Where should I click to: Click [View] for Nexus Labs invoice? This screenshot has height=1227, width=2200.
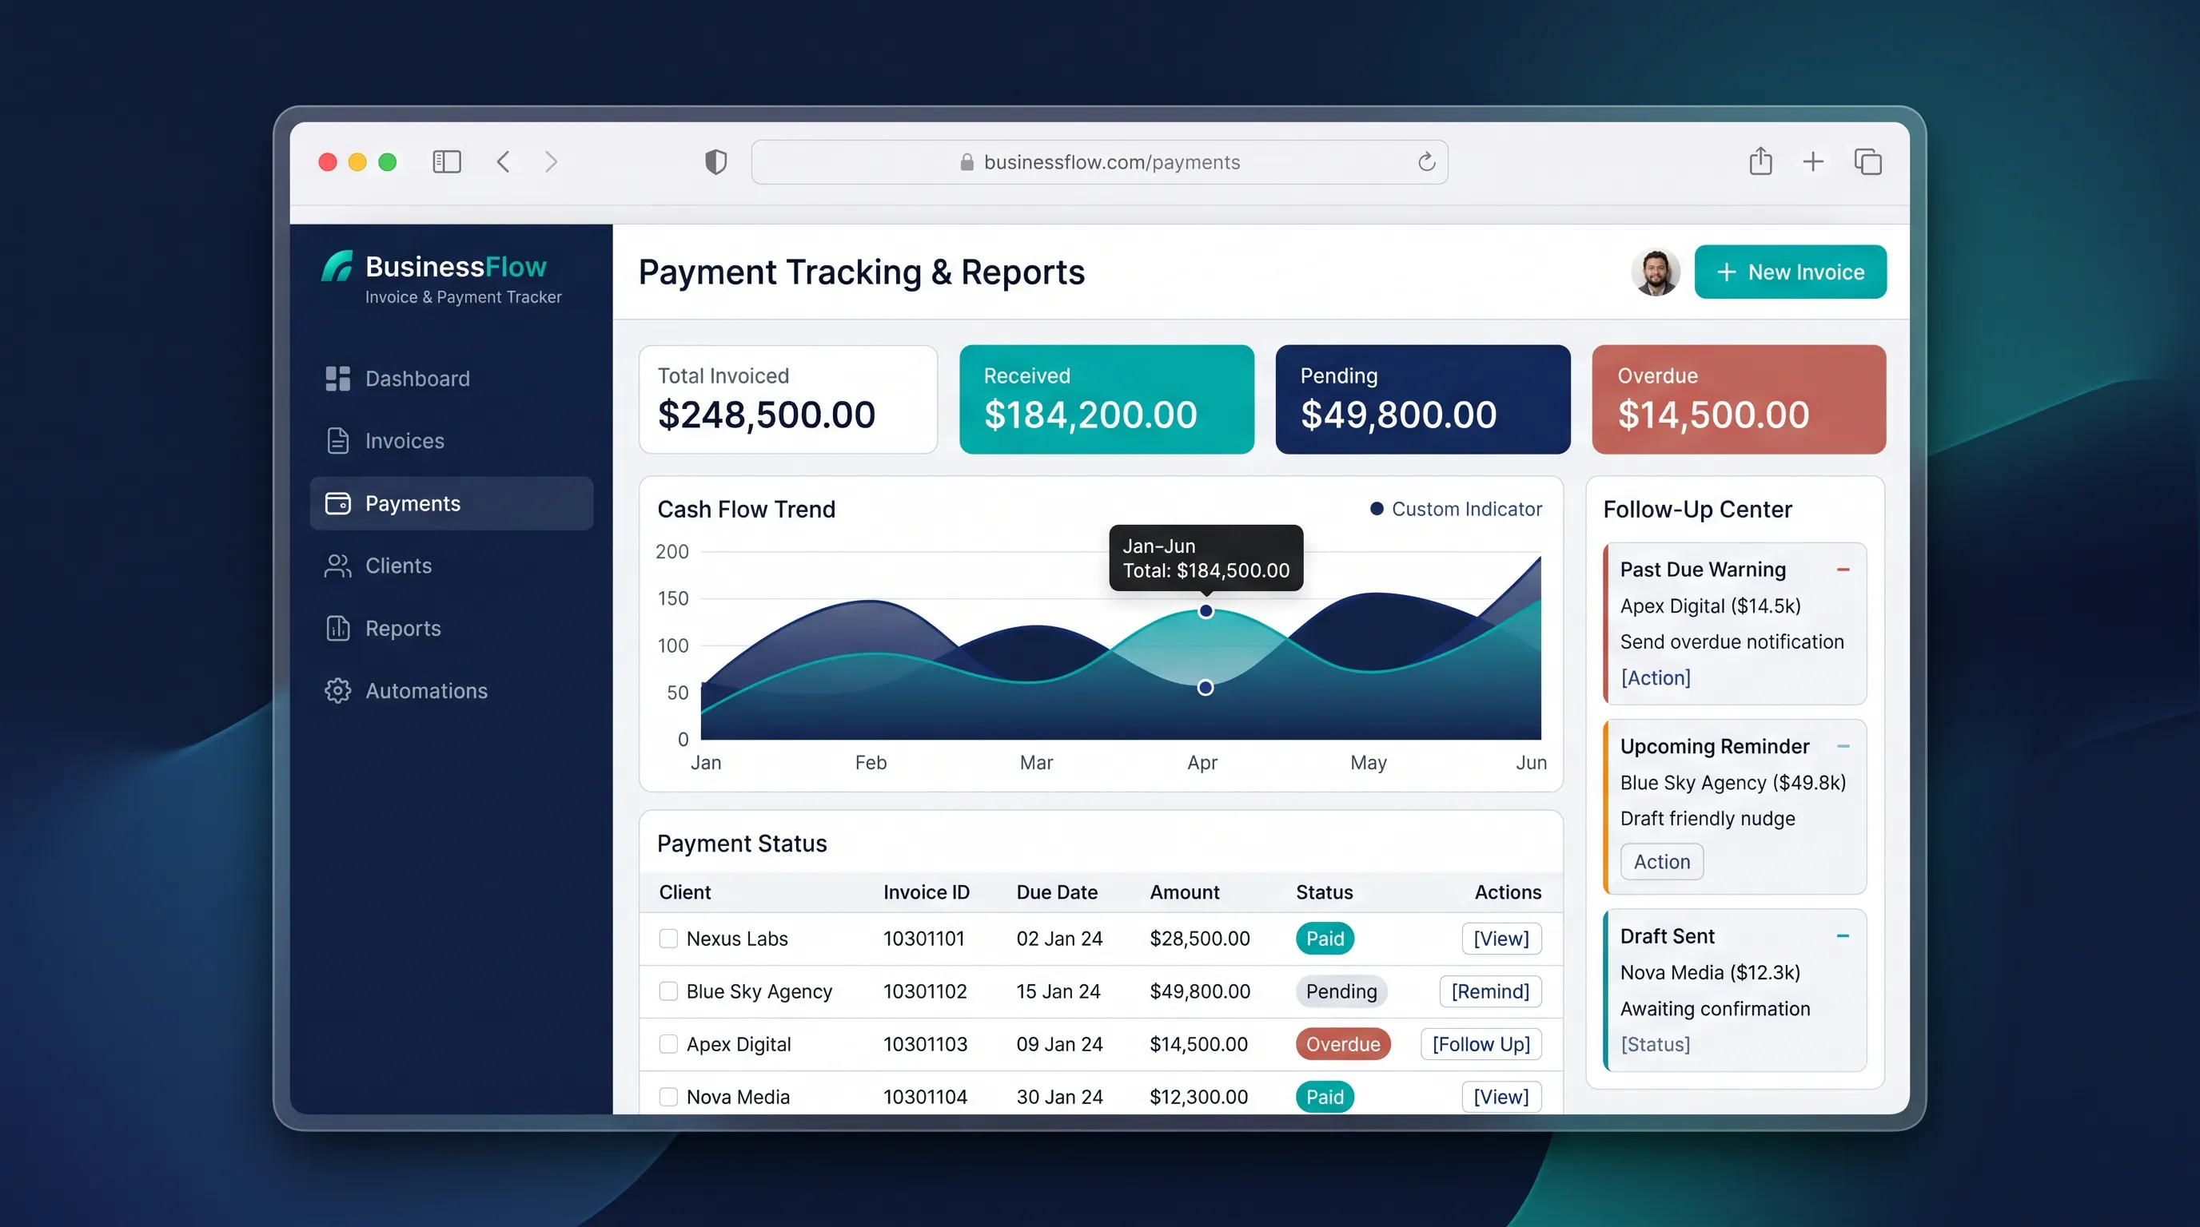point(1501,939)
